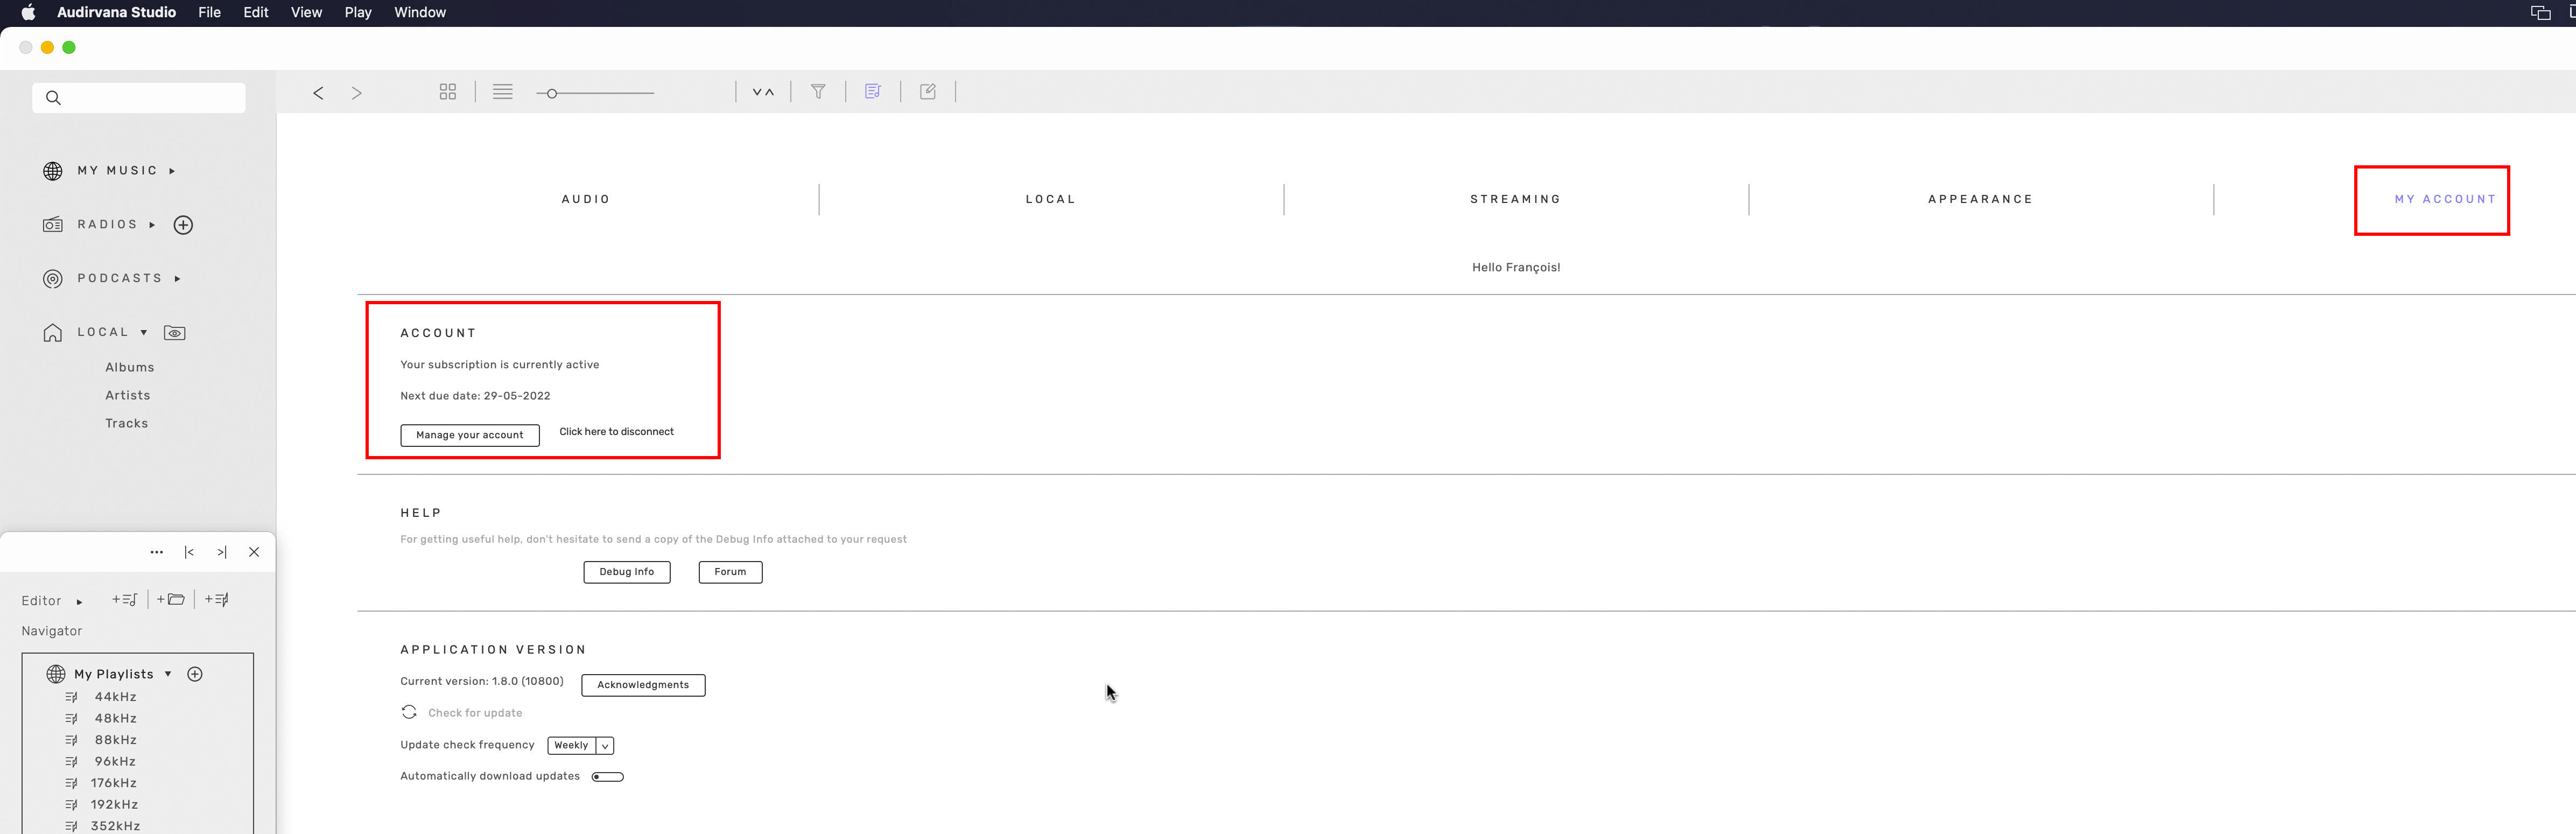Open the Edit menu
The height and width of the screenshot is (834, 2576).
tap(256, 12)
